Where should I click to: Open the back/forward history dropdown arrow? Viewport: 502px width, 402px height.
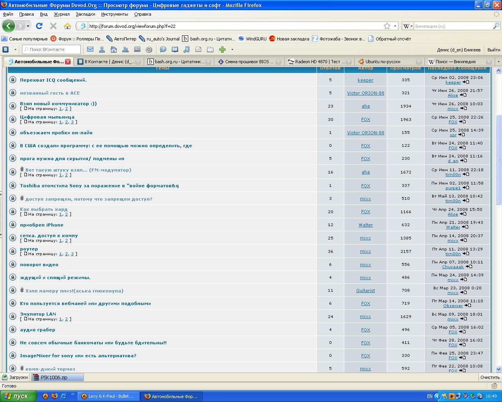(x=28, y=26)
